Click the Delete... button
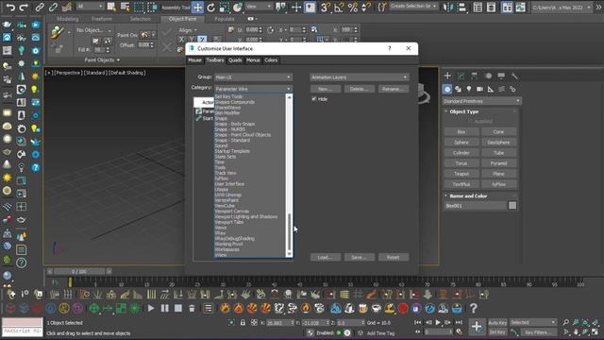604x340 pixels. 359,89
